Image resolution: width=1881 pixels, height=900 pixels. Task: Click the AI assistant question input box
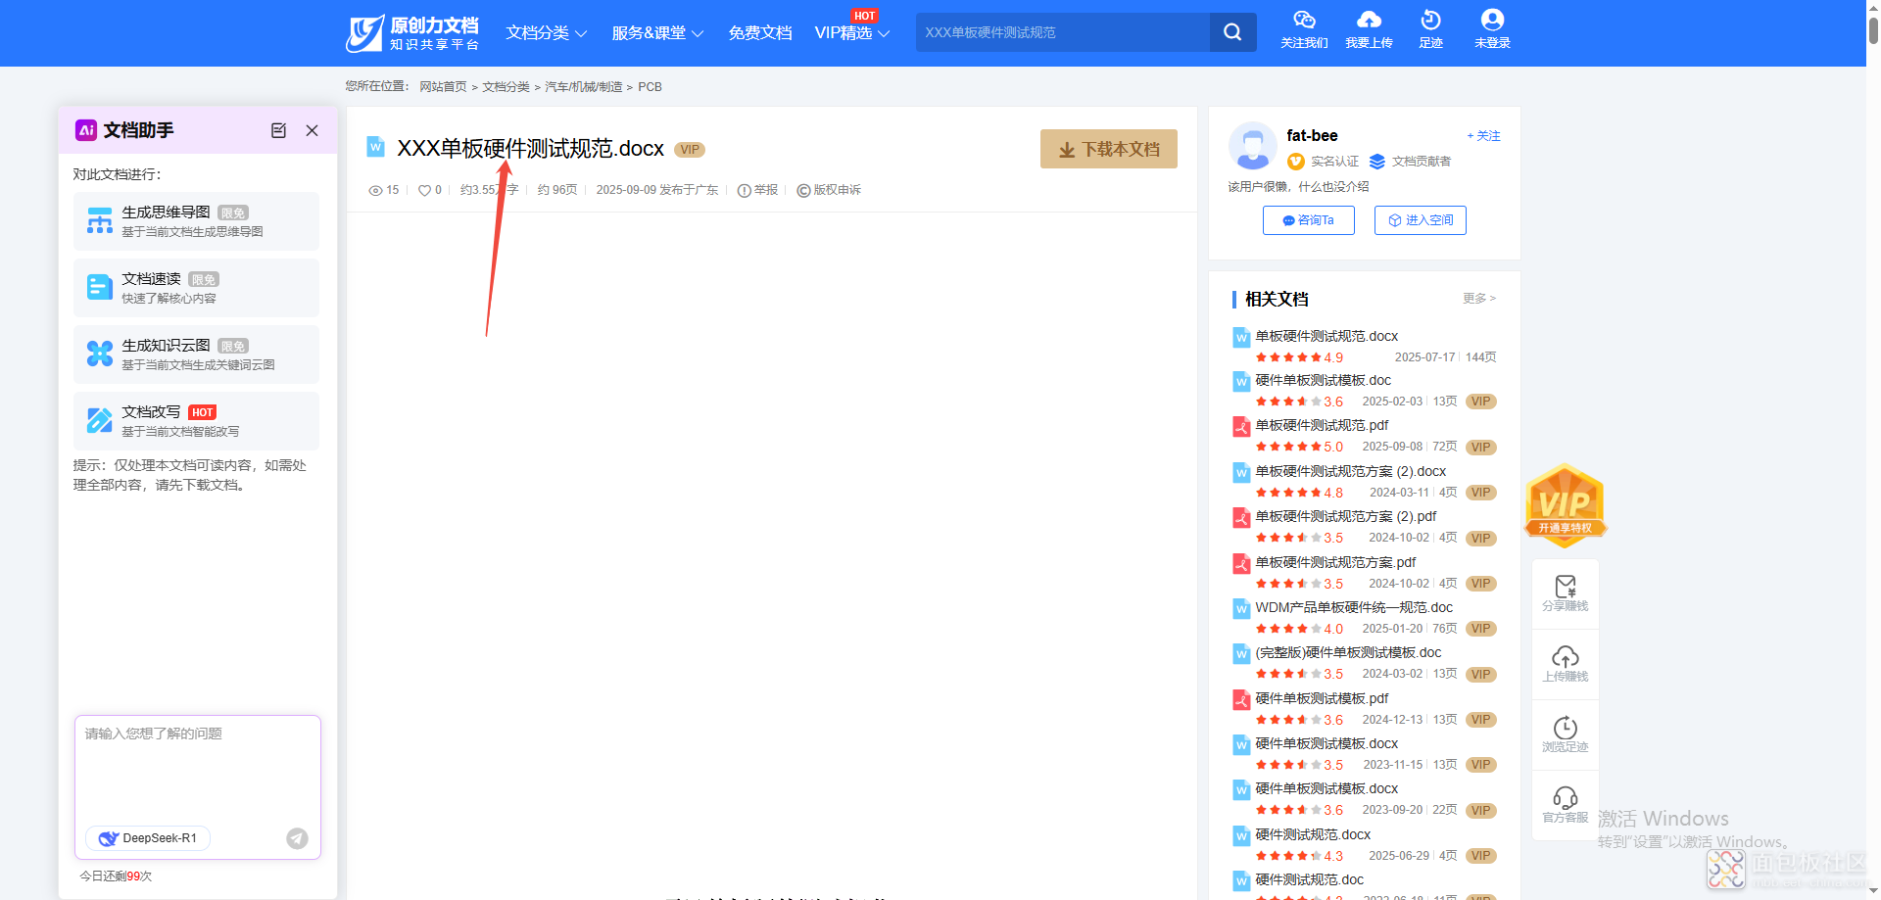196,774
